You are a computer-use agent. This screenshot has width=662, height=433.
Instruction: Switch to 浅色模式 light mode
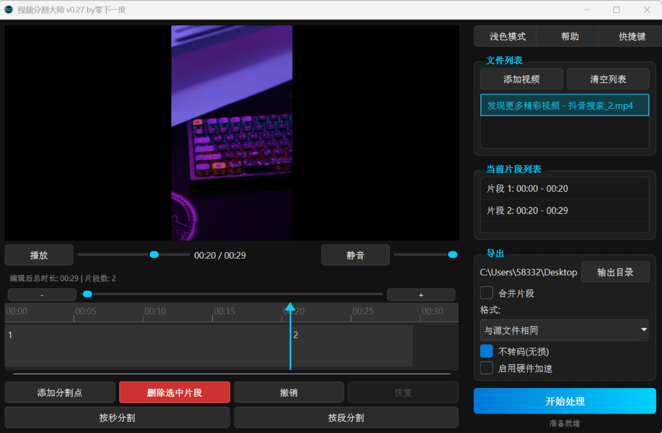[x=504, y=36]
